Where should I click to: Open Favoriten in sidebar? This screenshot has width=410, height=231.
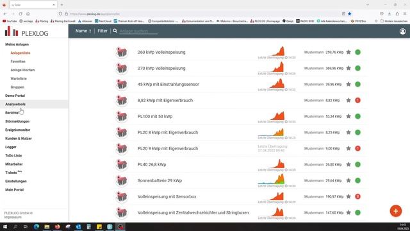tap(18, 62)
